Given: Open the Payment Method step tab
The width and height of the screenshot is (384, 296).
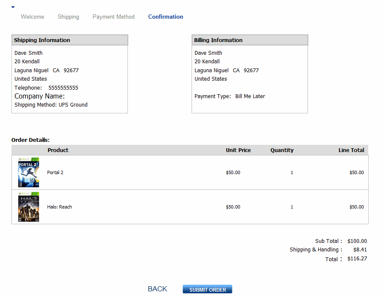Looking at the screenshot, I should click(113, 17).
